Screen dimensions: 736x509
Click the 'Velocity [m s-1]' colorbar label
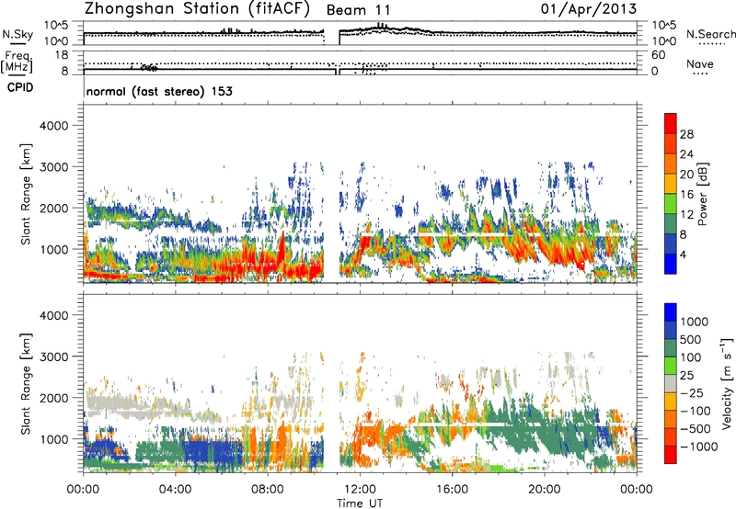pyautogui.click(x=727, y=383)
